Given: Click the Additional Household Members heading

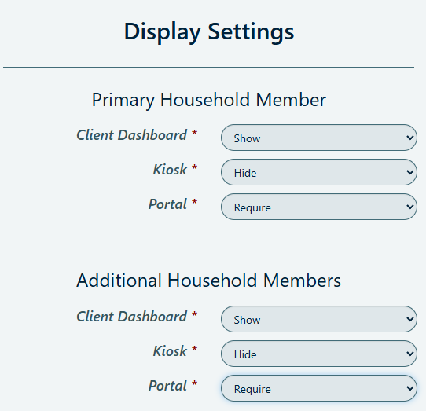Looking at the screenshot, I should pos(208,281).
